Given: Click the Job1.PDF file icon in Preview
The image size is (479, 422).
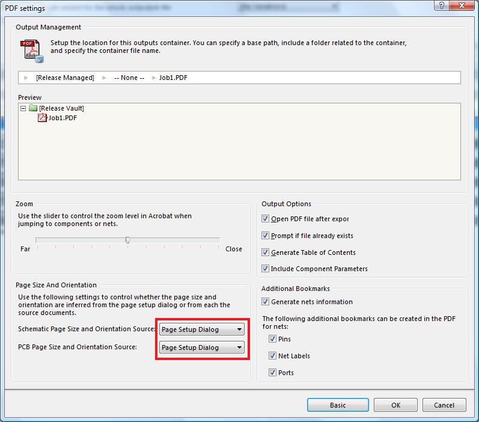Looking at the screenshot, I should [42, 118].
